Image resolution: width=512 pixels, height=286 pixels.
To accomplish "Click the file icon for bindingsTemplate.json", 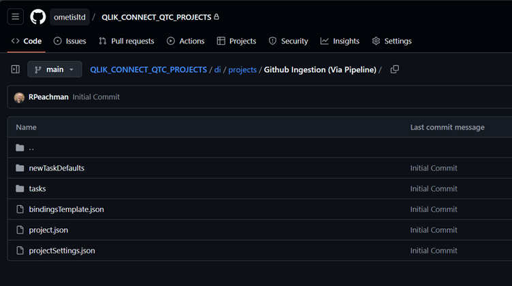I will [20, 209].
